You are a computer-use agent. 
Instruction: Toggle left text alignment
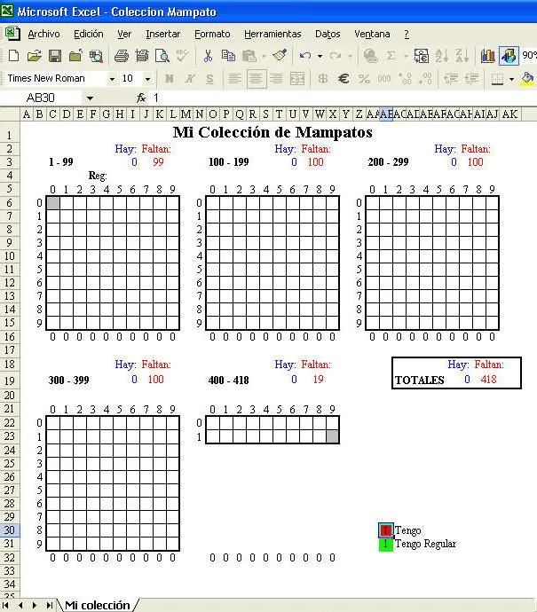click(x=234, y=78)
